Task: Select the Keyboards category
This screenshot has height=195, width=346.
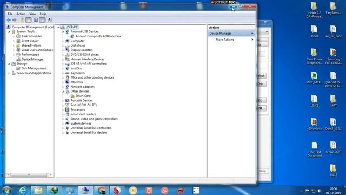Action: 77,73
